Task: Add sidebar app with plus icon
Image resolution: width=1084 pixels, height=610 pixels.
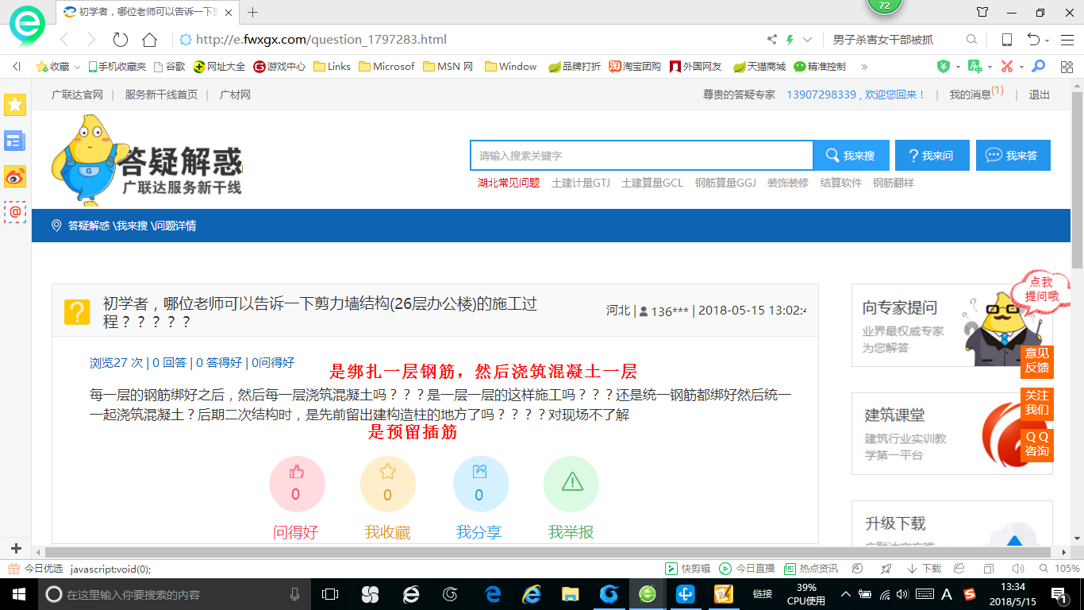Action: tap(16, 548)
